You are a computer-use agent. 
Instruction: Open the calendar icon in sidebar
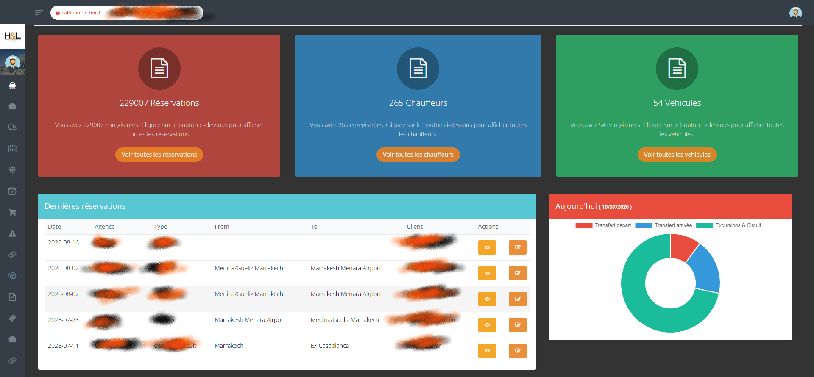(12, 149)
